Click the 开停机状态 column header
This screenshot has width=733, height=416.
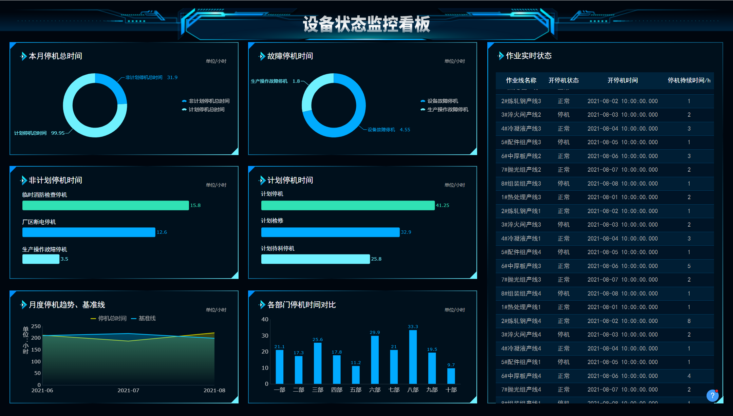563,80
